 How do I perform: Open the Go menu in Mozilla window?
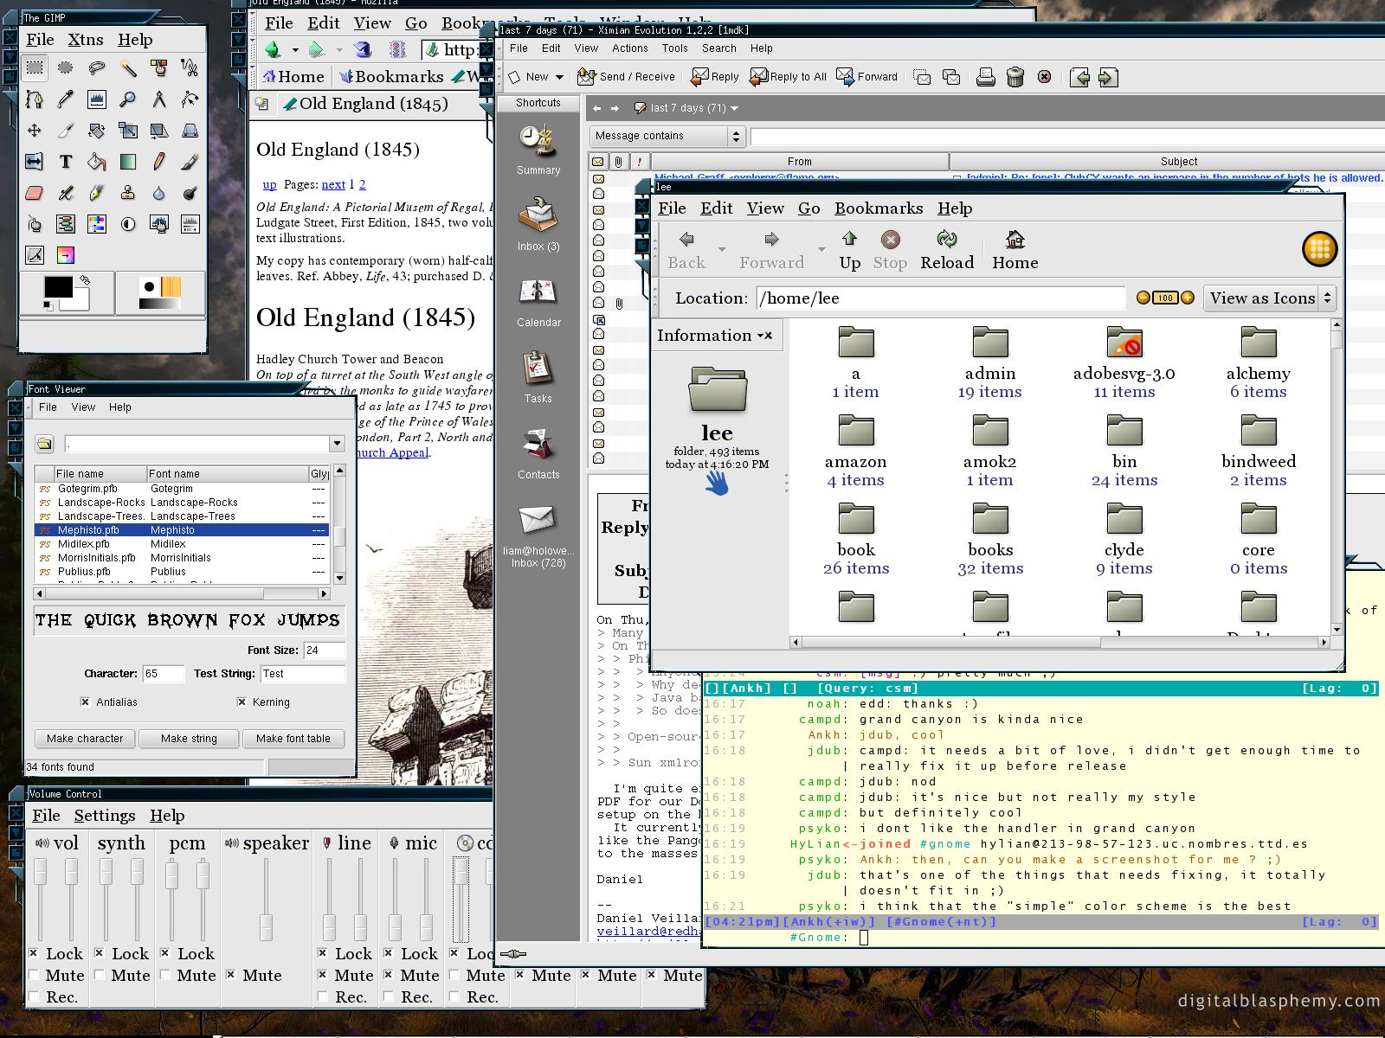(x=416, y=22)
